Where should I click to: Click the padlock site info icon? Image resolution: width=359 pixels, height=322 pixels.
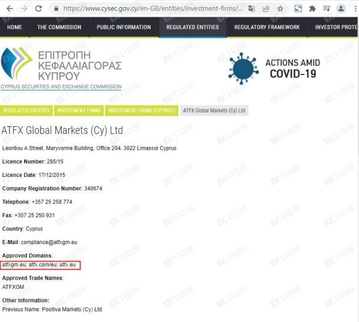(56, 9)
